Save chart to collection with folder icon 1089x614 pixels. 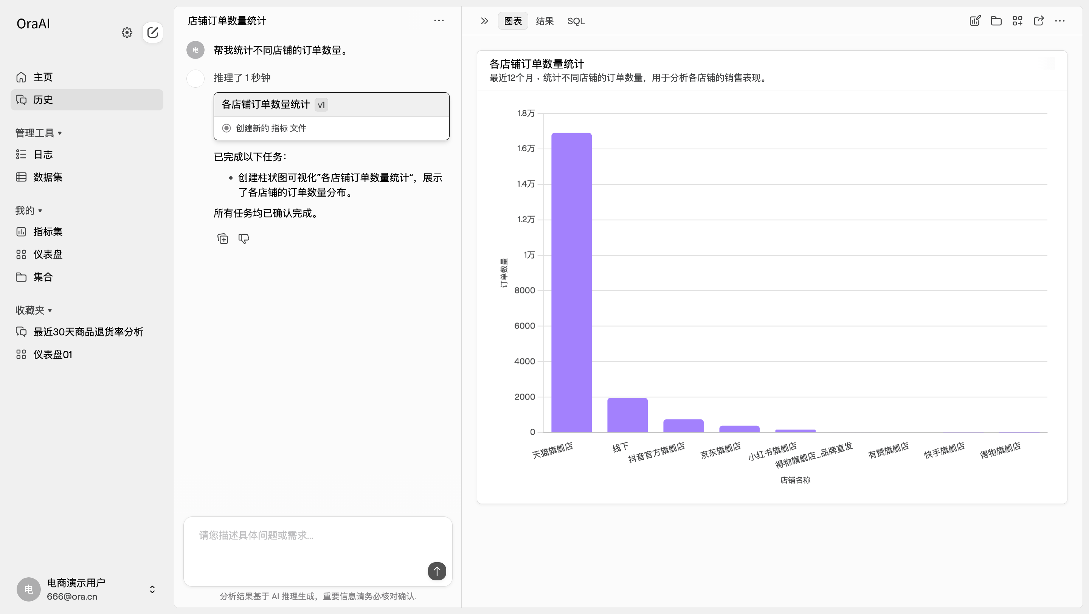[996, 20]
